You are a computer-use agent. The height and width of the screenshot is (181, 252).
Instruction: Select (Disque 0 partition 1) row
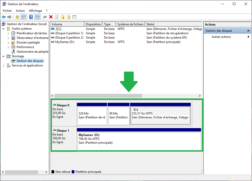[126, 33]
